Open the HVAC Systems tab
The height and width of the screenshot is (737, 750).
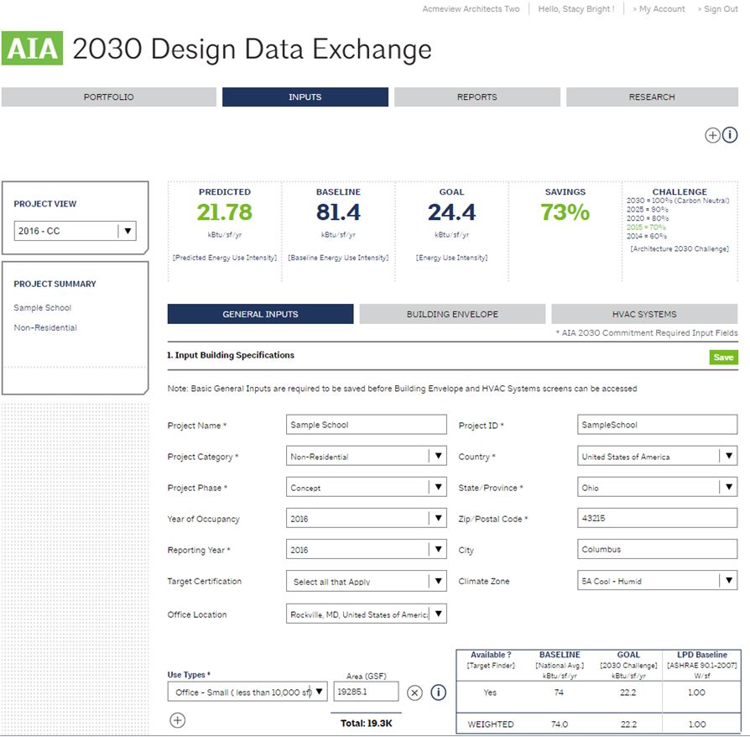[643, 315]
